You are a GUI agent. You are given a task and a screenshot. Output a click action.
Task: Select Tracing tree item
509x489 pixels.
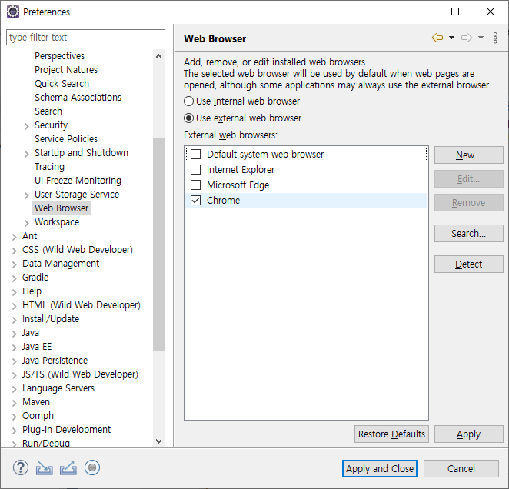(x=49, y=167)
